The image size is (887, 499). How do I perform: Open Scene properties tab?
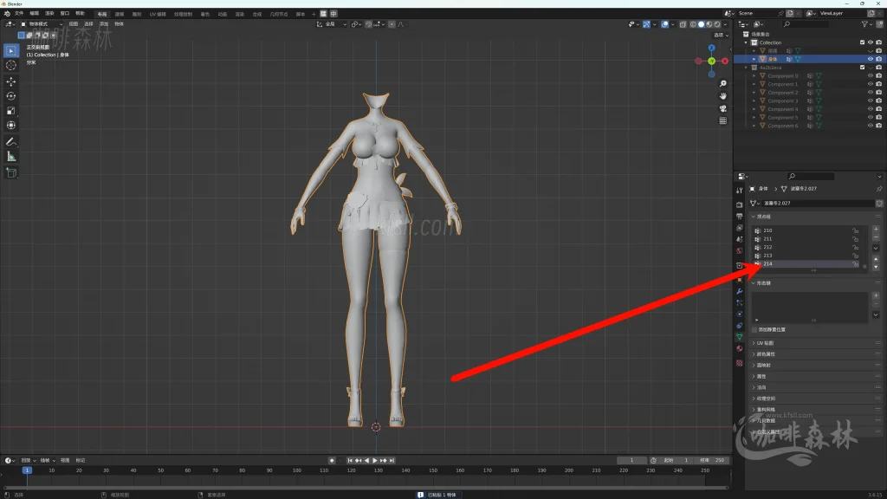point(740,239)
